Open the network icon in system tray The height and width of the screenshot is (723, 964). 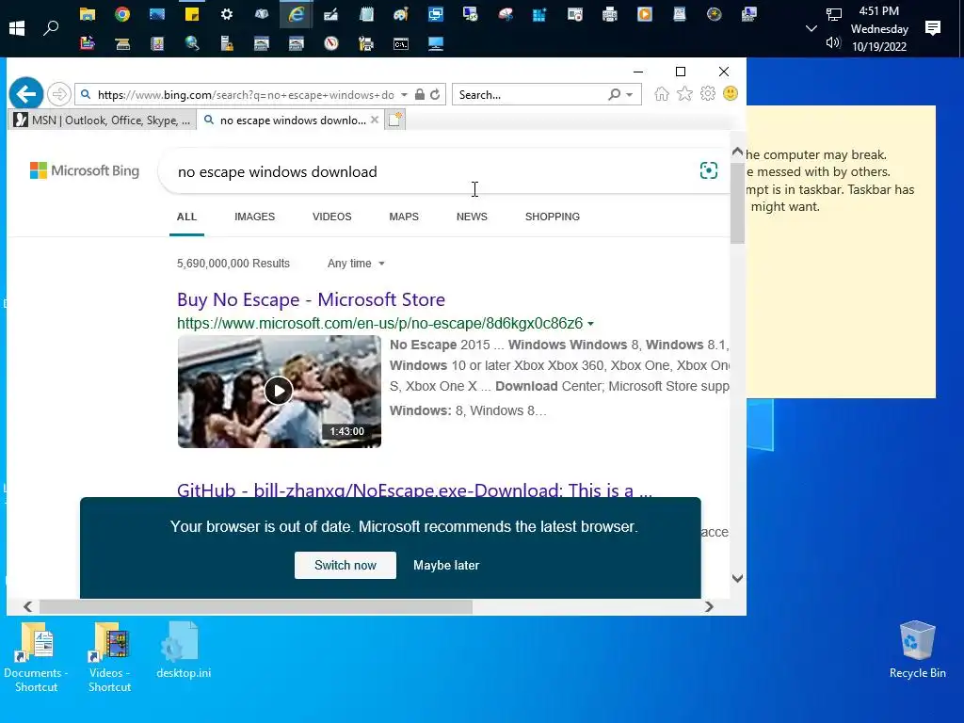click(833, 14)
